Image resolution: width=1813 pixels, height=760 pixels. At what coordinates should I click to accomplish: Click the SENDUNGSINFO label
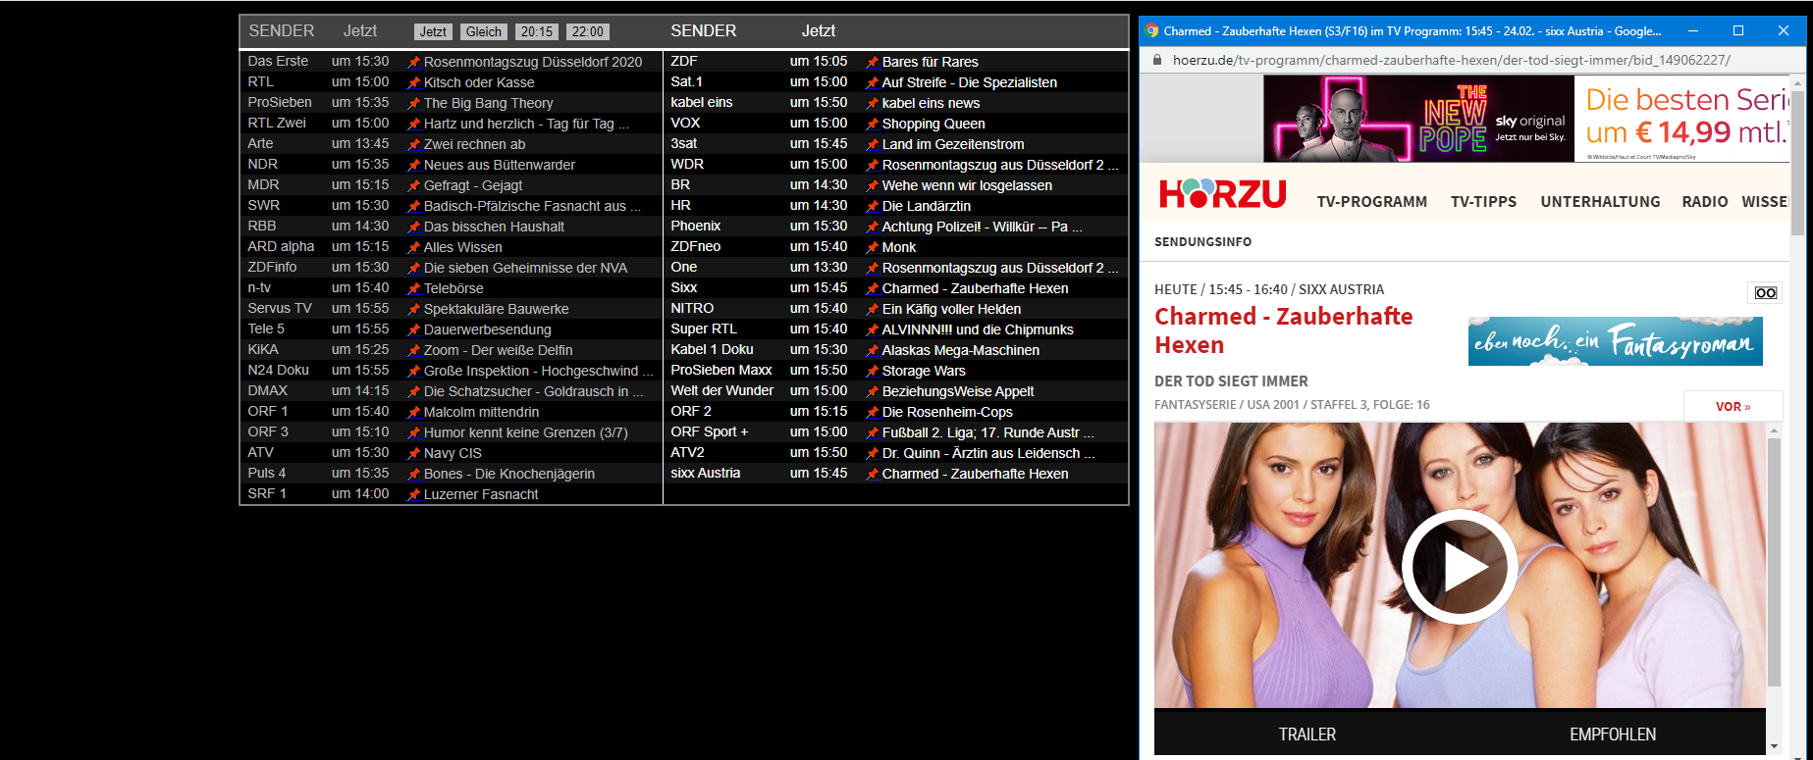tap(1202, 241)
